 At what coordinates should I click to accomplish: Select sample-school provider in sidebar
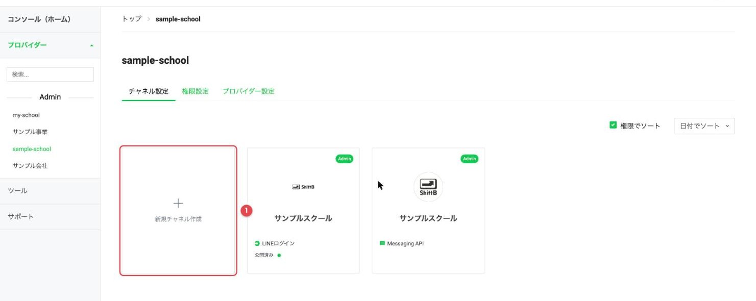coord(32,149)
